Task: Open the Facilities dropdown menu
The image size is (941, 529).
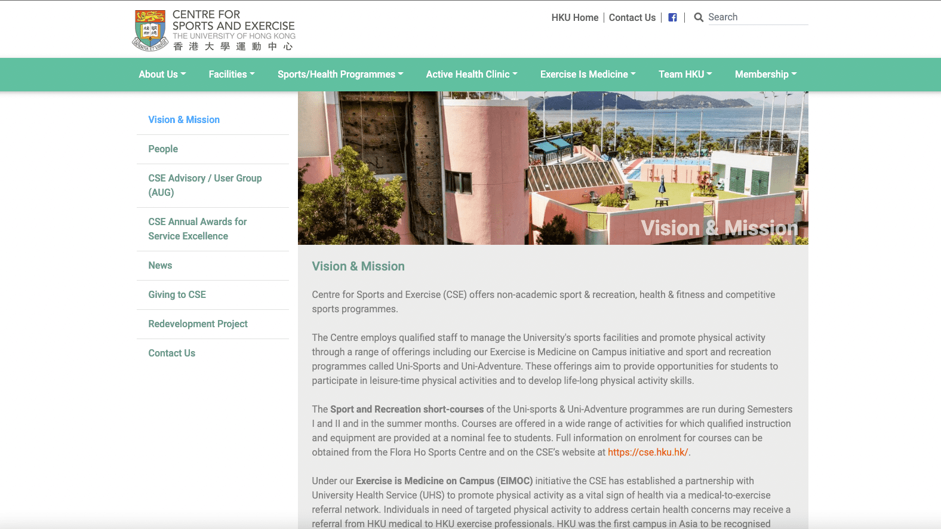Action: 232,75
